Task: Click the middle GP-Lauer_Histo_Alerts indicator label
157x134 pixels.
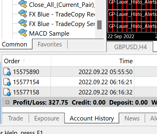Action: 133,14
